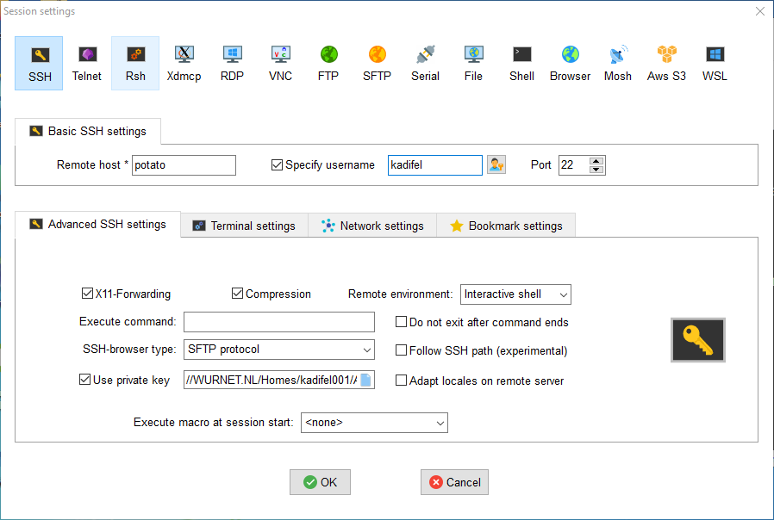Increase the Port number with up arrow
Screen dimensions: 774x520
[596, 160]
